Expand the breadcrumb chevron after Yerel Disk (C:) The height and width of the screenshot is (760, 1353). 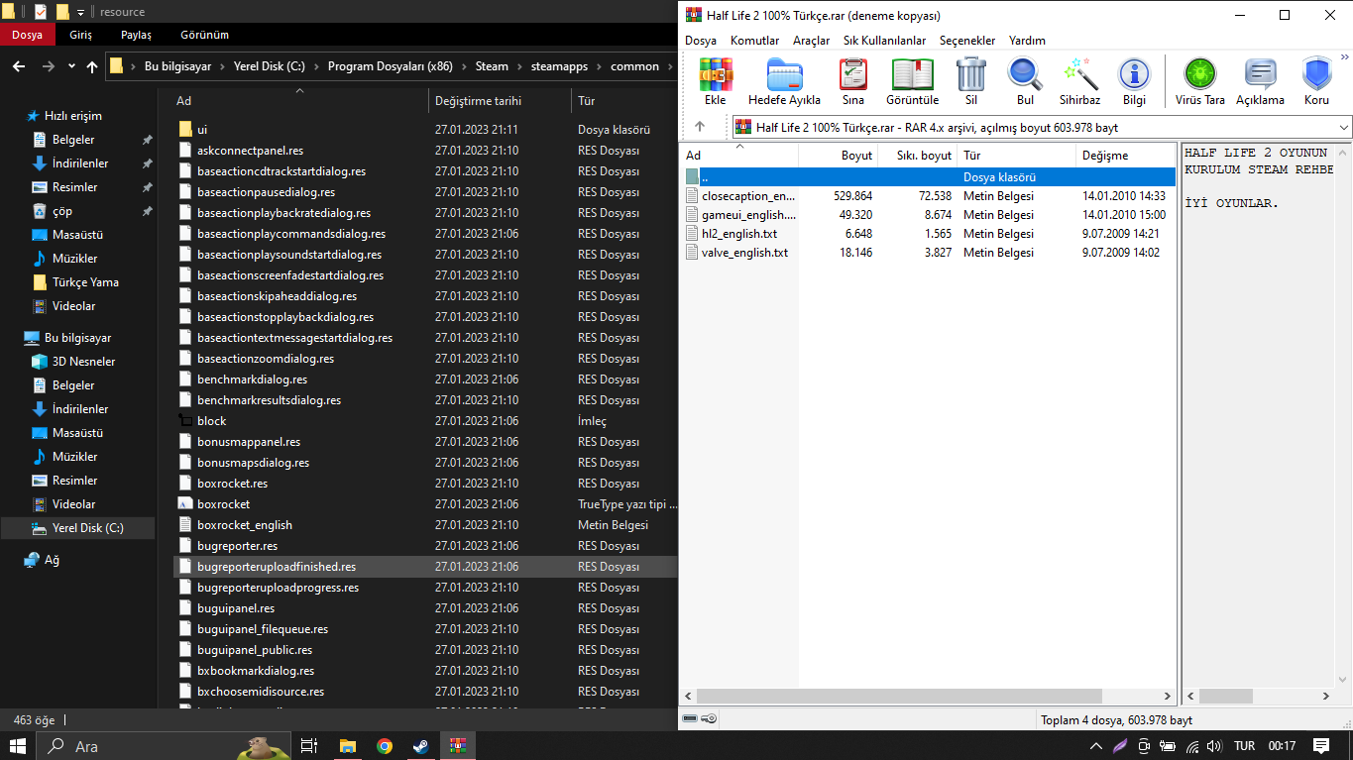[x=317, y=66]
